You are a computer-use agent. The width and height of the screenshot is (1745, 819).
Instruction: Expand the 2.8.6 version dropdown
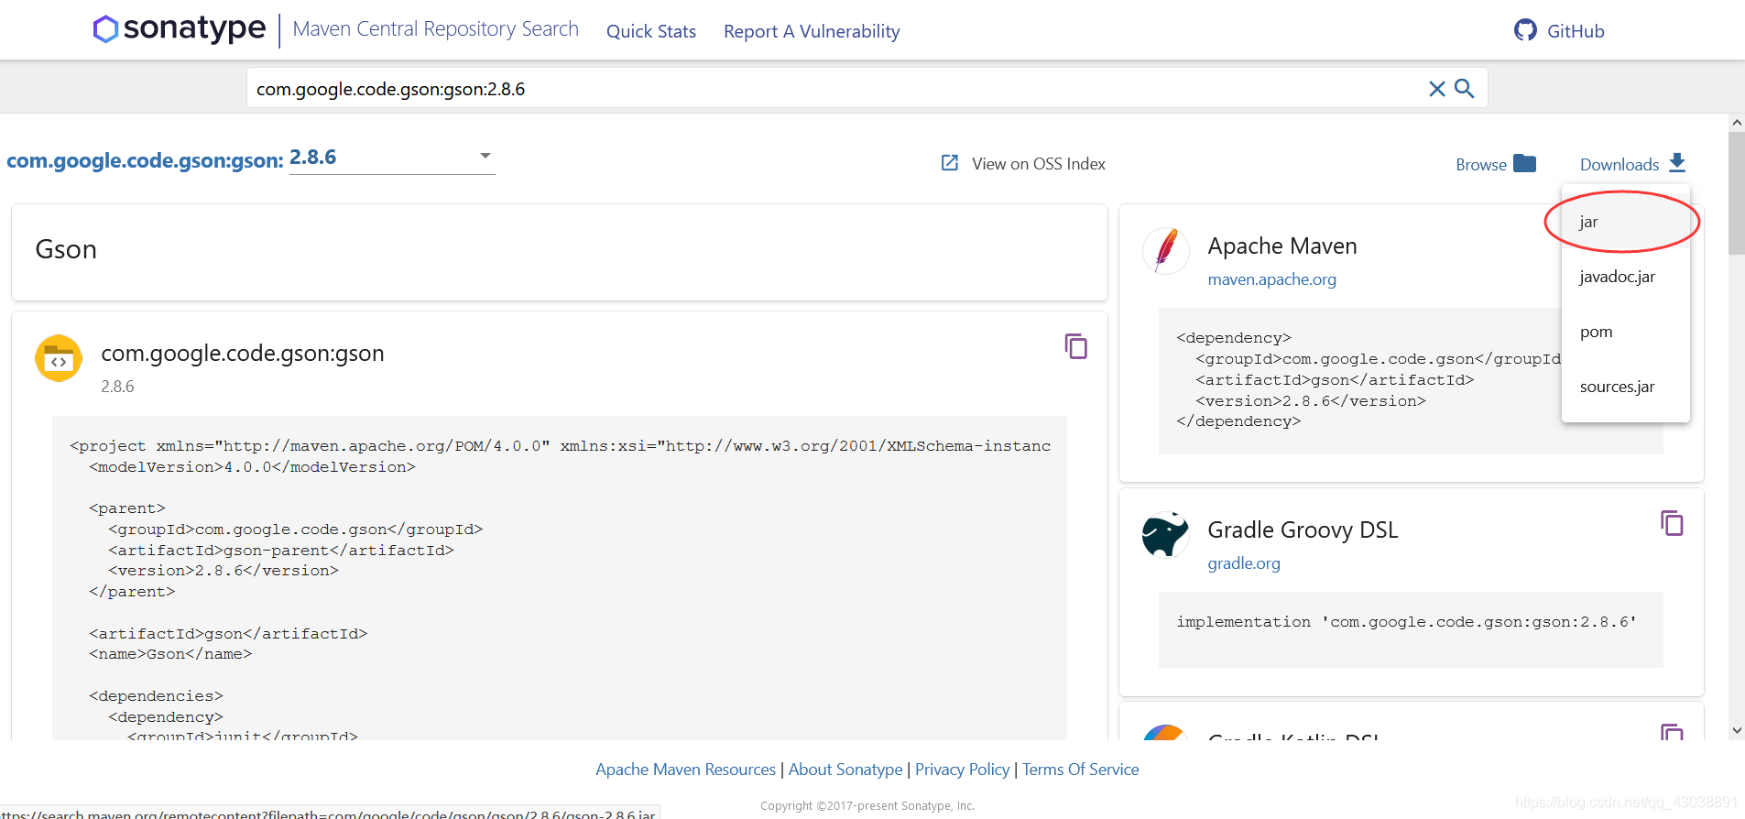point(485,157)
